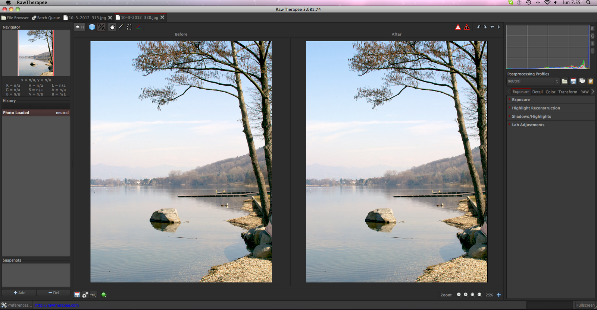597x310 pixels.
Task: Click the After preview image
Action: tap(396, 162)
